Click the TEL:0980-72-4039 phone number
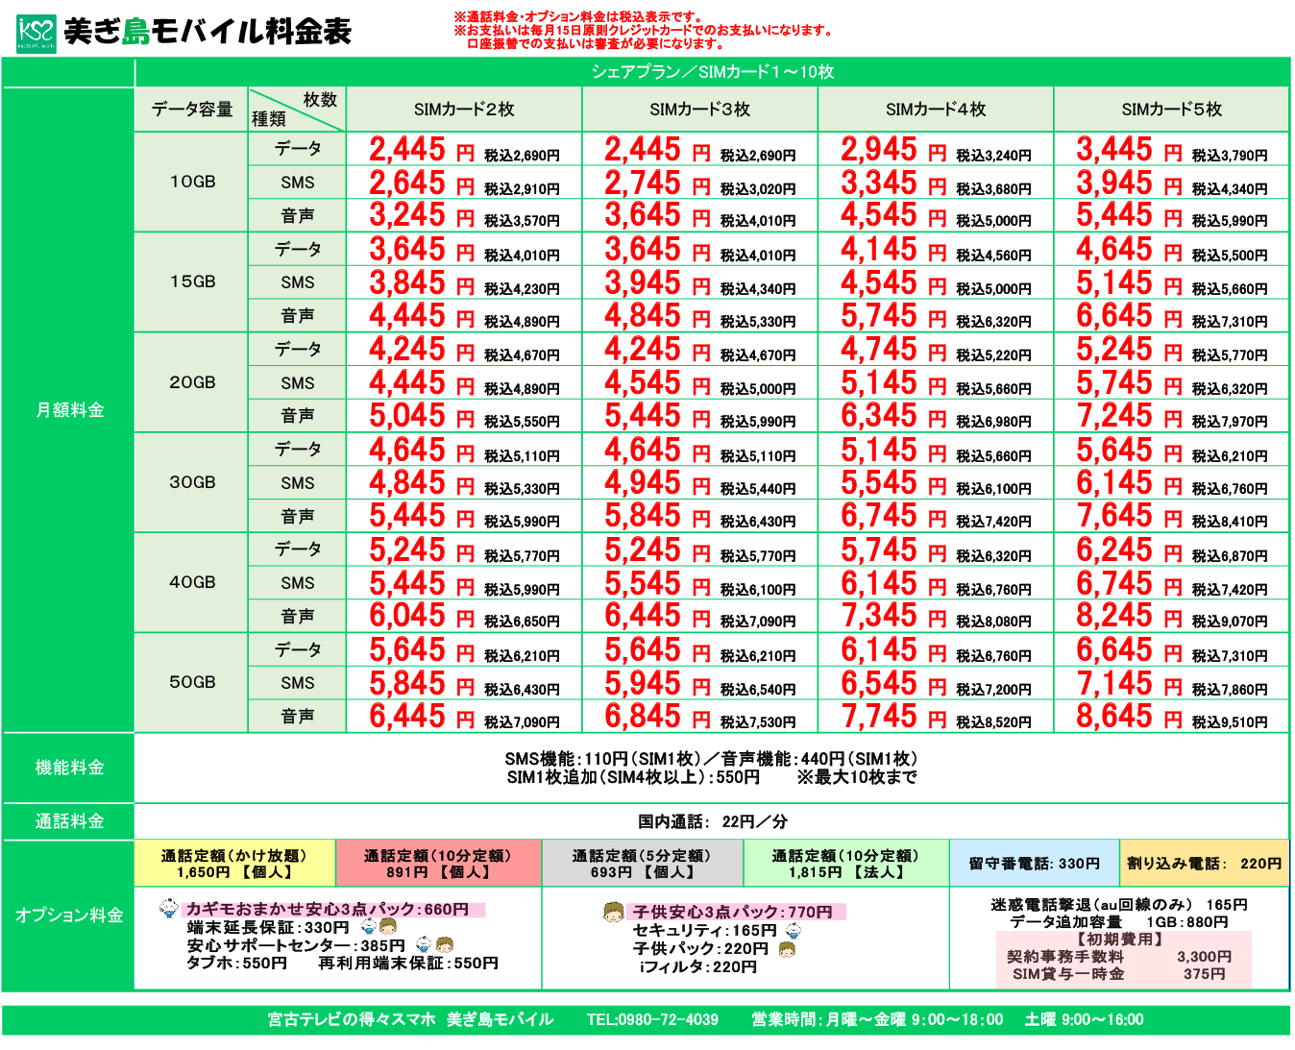This screenshot has width=1295, height=1050. click(652, 1019)
